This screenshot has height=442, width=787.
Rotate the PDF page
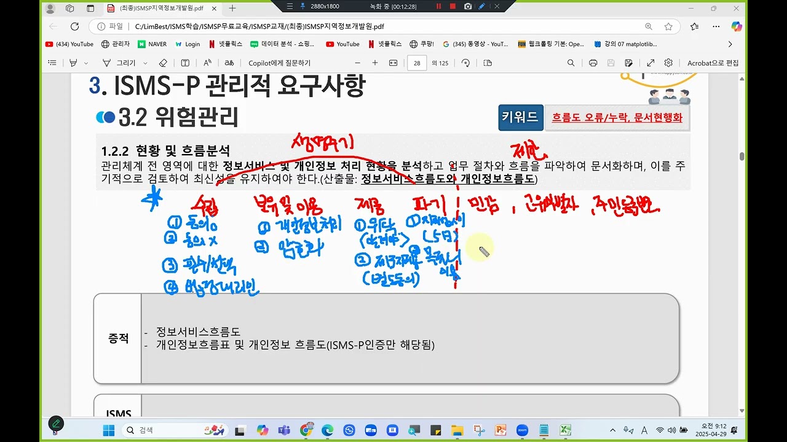pyautogui.click(x=465, y=63)
